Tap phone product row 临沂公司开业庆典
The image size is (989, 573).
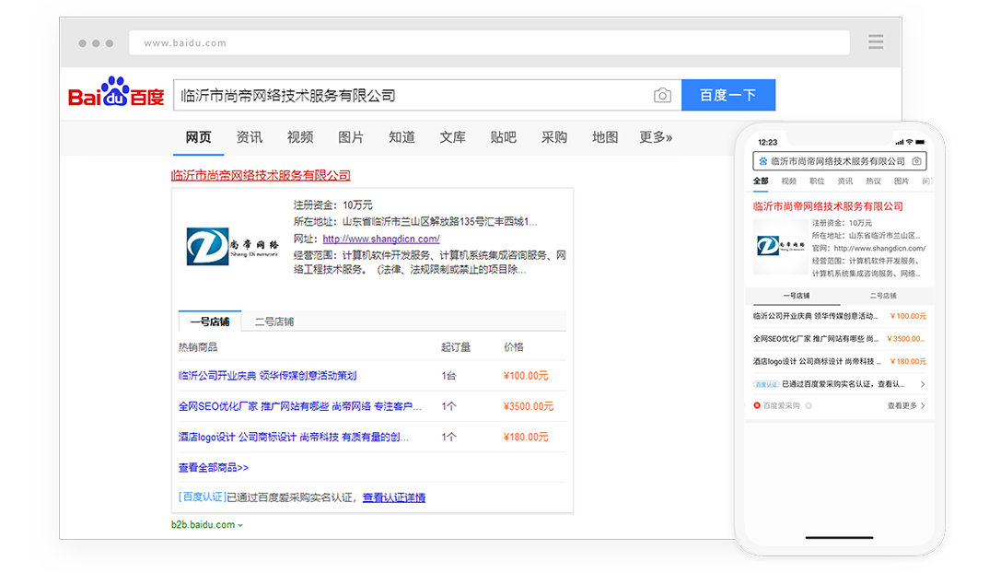click(840, 316)
